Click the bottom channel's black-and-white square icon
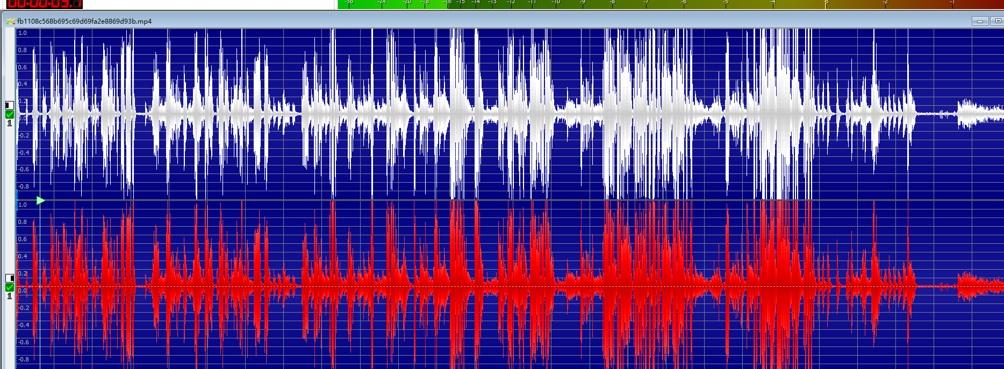1004x369 pixels. click(9, 278)
